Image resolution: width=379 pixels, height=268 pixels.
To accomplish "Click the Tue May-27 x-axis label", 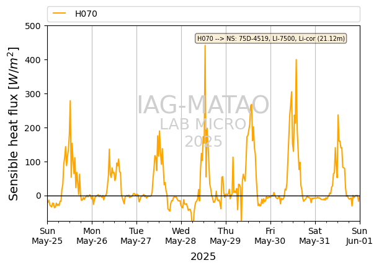I will tap(136, 236).
